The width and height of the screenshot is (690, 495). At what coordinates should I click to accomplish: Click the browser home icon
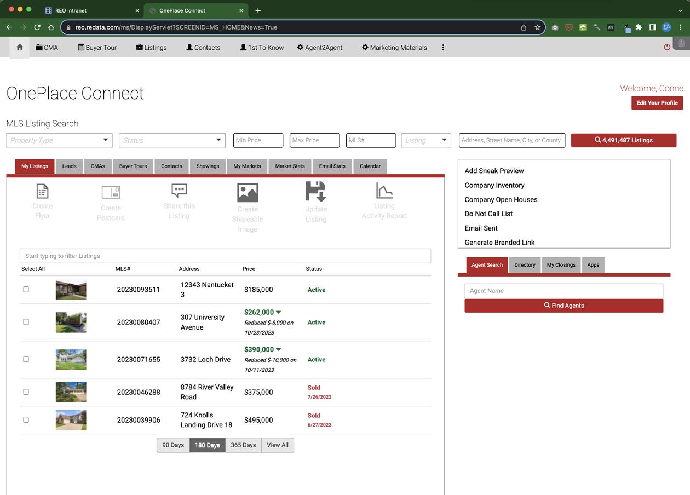tap(51, 27)
